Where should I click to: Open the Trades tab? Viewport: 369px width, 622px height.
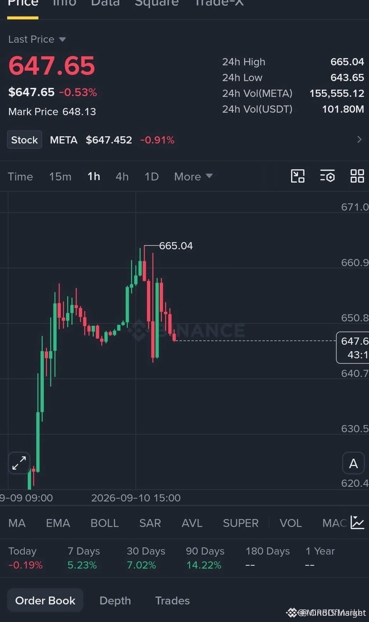[x=172, y=600]
